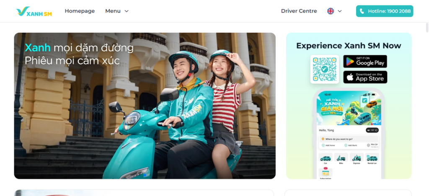Viewport: 429px width, 196px height.
Task: Get the app on Google Play
Action: (x=365, y=61)
